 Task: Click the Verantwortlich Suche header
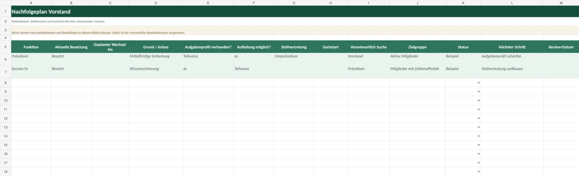point(368,47)
